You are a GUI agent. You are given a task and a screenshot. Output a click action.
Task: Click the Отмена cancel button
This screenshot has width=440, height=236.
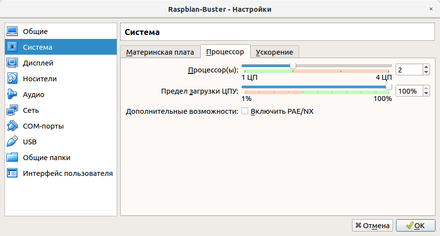point(372,225)
